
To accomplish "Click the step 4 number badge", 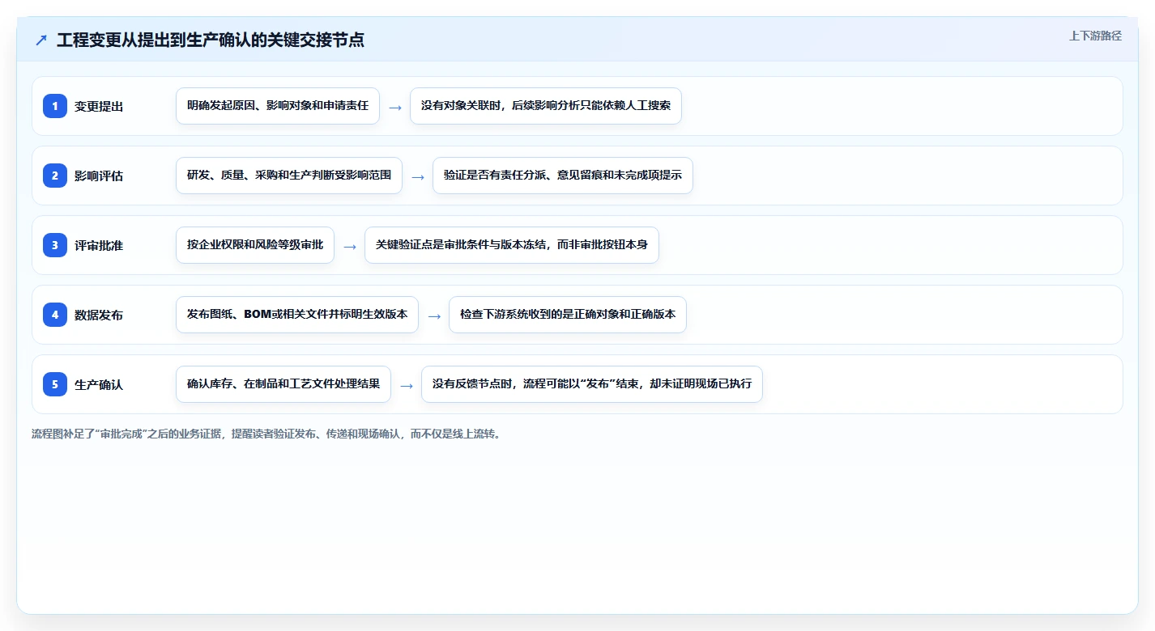I will [55, 315].
